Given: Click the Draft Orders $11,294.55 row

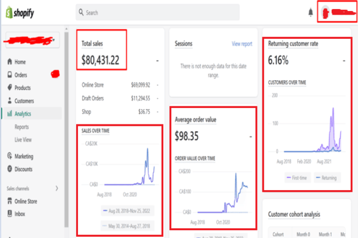Looking at the screenshot, I should (120, 98).
